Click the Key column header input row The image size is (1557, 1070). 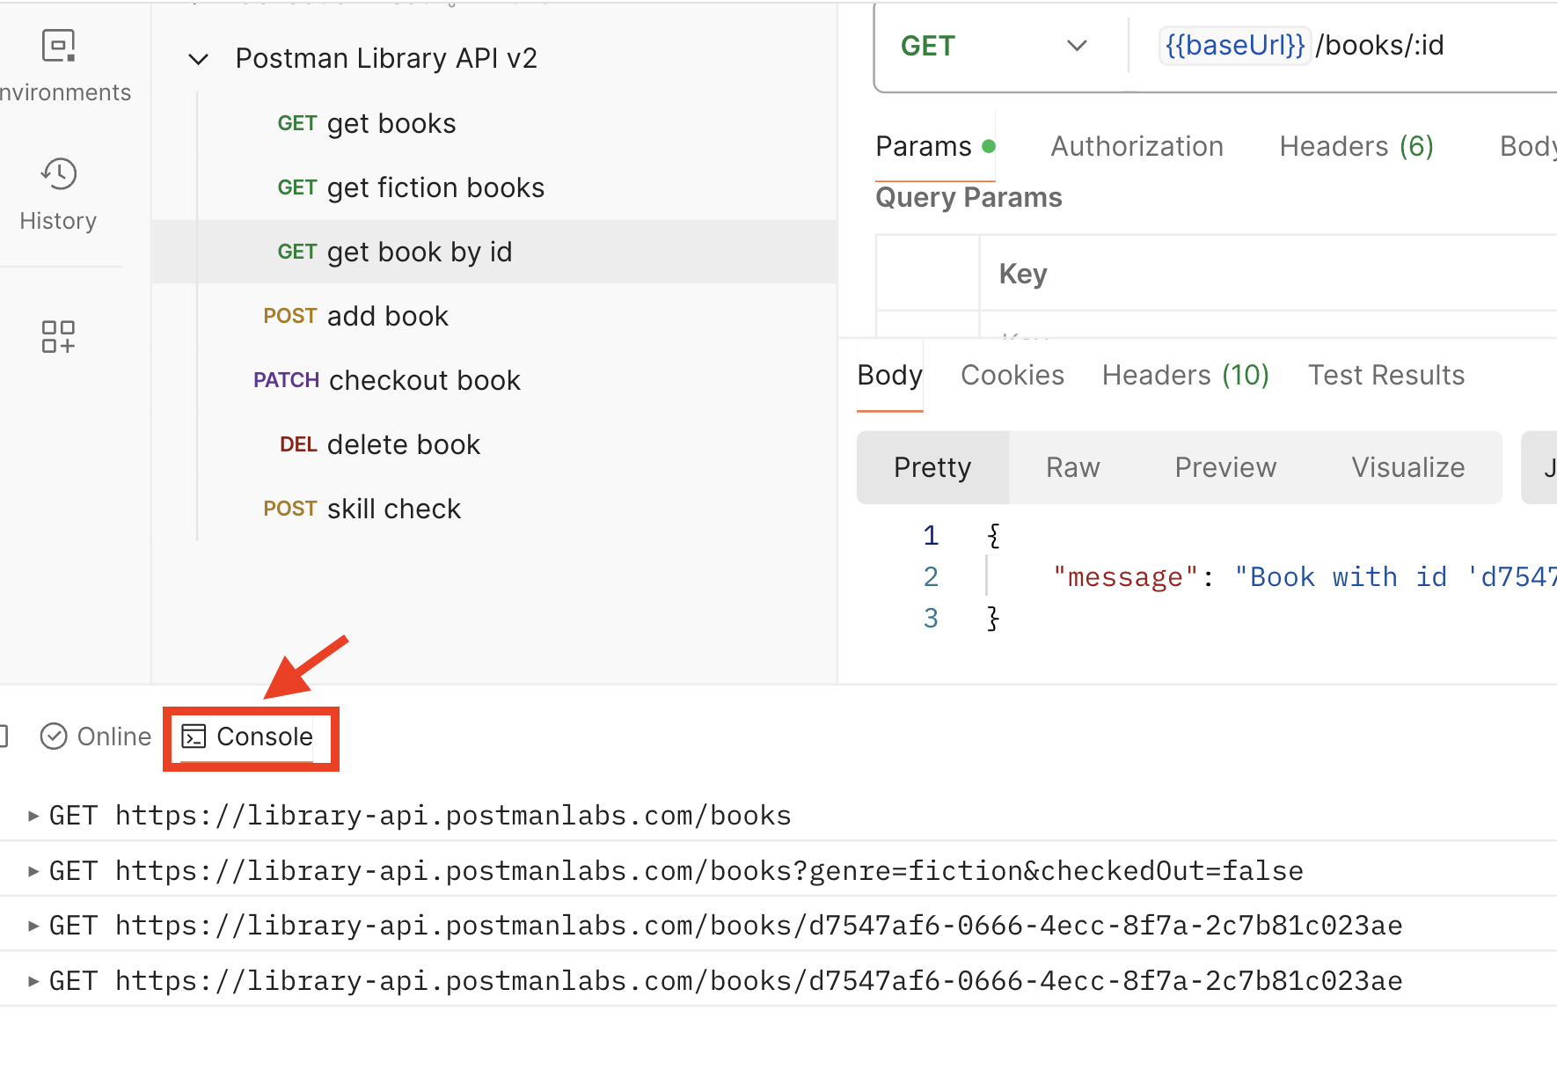pyautogui.click(x=1022, y=273)
